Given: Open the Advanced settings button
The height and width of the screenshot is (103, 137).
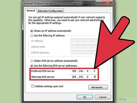Looking at the screenshot, I should (98, 87).
